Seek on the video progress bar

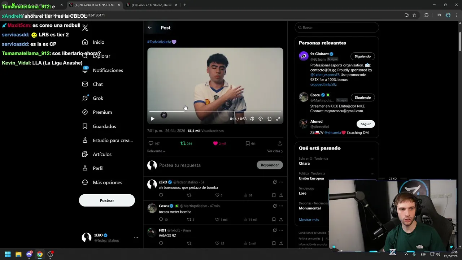215,112
